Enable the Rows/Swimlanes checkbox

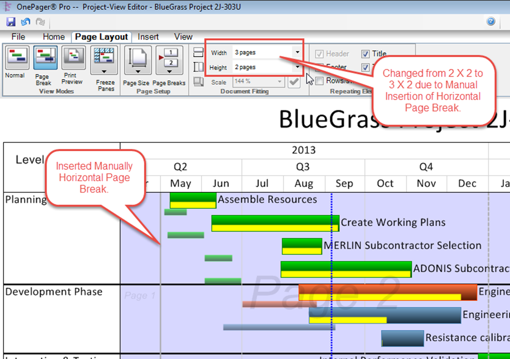click(320, 80)
